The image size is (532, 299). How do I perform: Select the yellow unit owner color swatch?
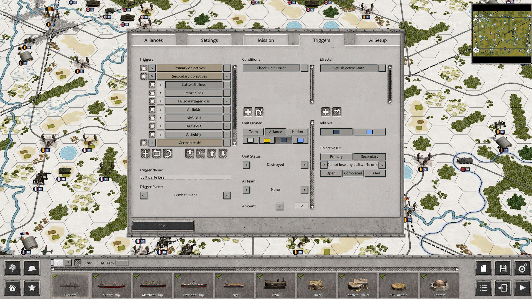click(x=267, y=140)
